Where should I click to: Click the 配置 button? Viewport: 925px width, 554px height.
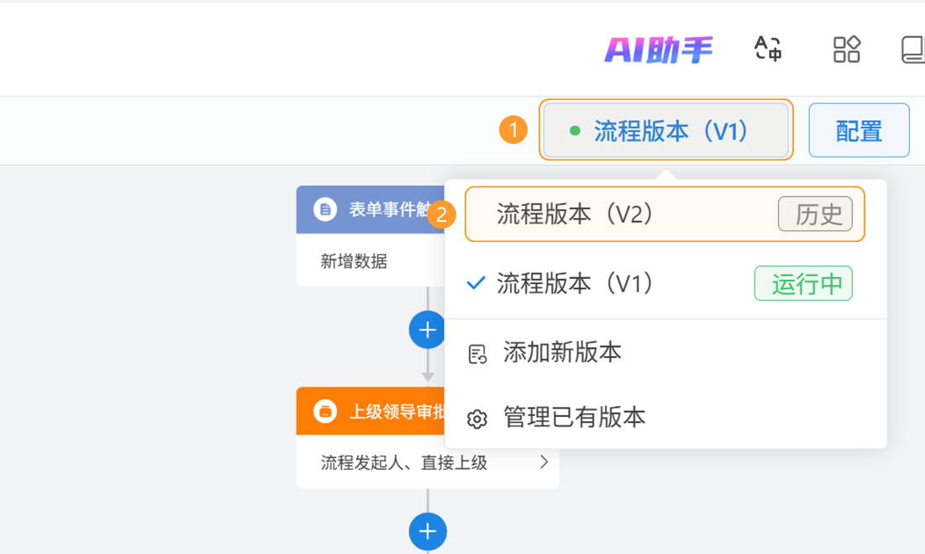859,130
